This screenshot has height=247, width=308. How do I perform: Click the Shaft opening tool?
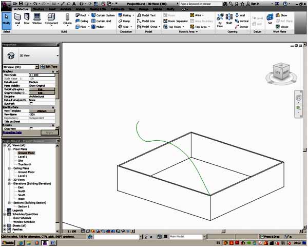(x=229, y=19)
